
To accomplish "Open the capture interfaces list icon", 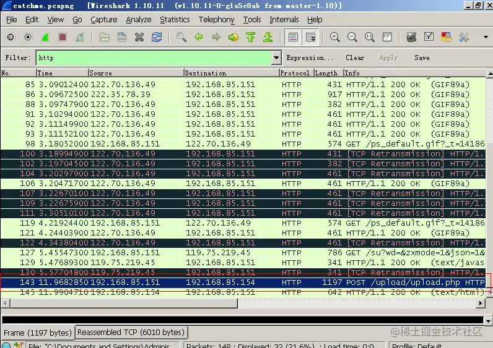I will 11,37.
